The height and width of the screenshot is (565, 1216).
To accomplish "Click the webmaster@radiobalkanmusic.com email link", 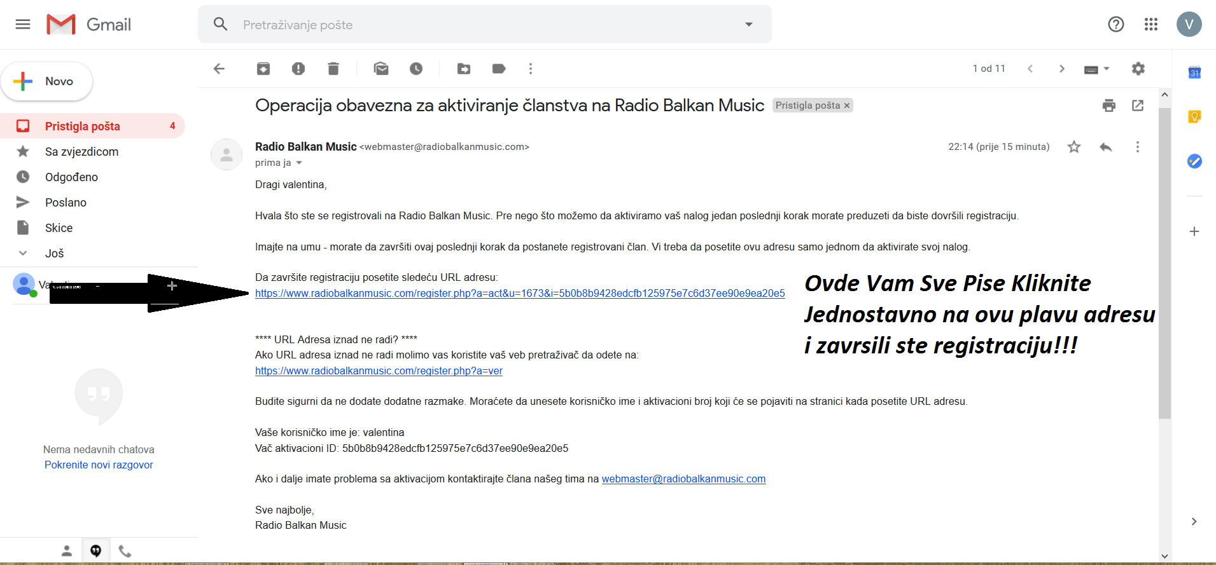I will (x=683, y=479).
